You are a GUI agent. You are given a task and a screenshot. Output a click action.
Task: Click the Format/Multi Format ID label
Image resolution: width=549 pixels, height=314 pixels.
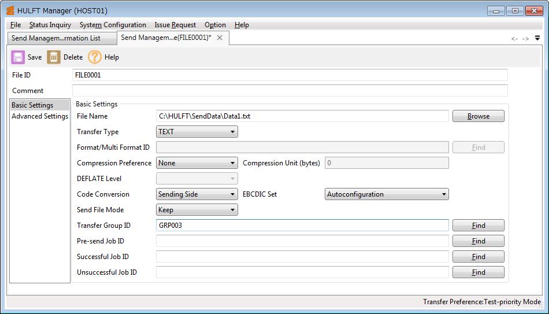point(113,147)
